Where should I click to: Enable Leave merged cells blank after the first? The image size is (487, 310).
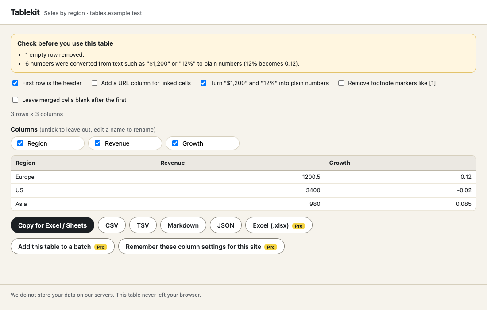(x=15, y=100)
